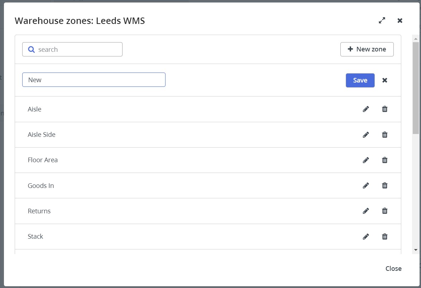The height and width of the screenshot is (288, 421).
Task: Remove the Floor Area zone
Action: (x=385, y=160)
